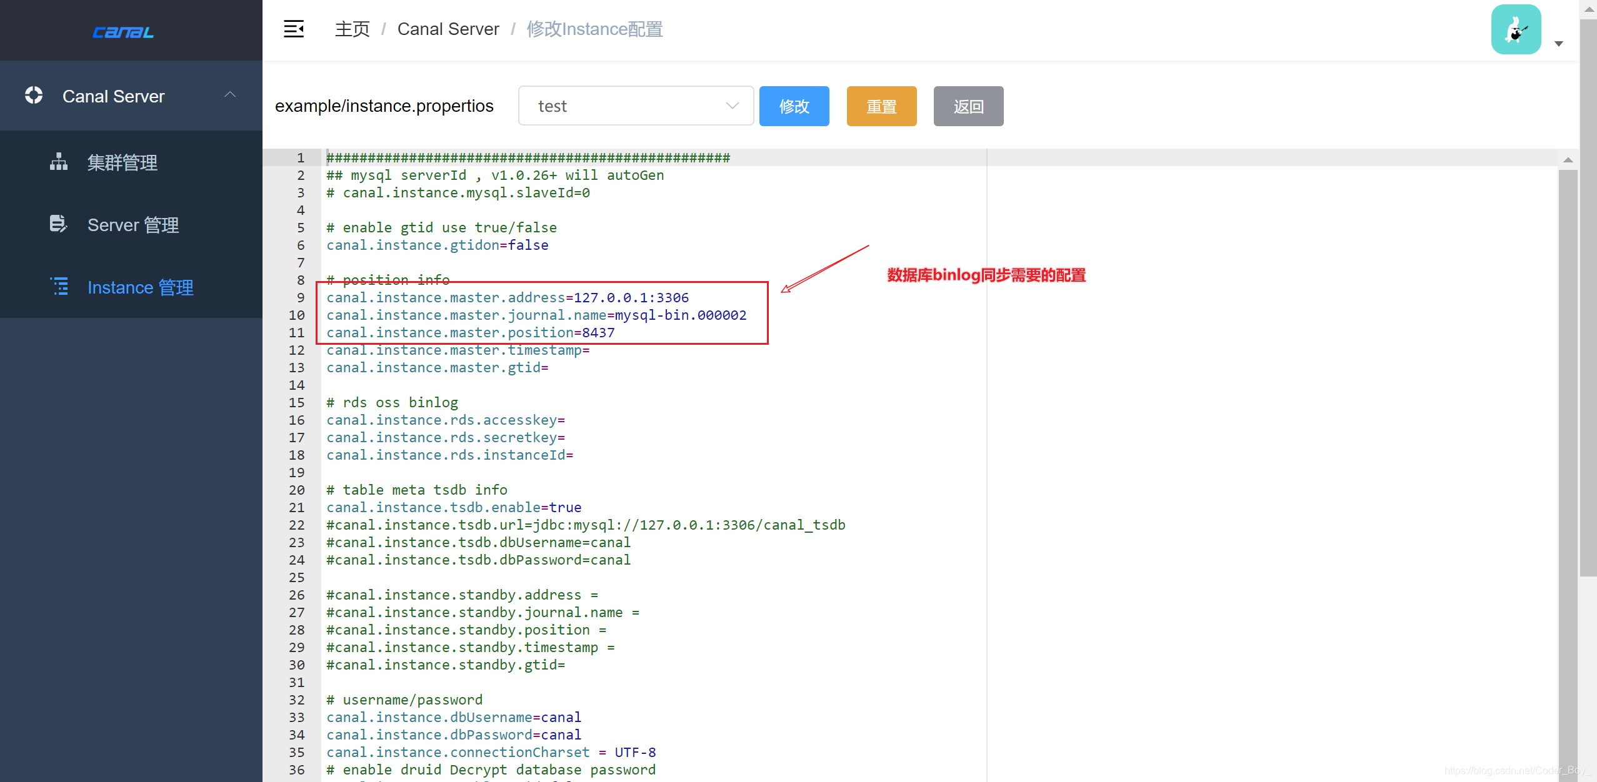The image size is (1597, 782).
Task: Go to 主页 breadcrumb link
Action: pyautogui.click(x=353, y=29)
